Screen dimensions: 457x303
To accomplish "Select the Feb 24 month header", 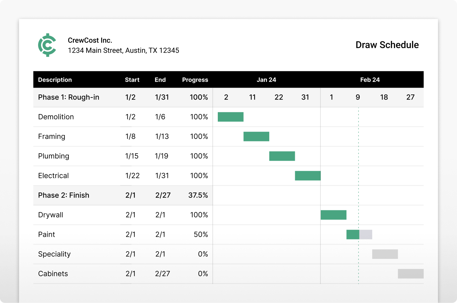I will click(370, 80).
